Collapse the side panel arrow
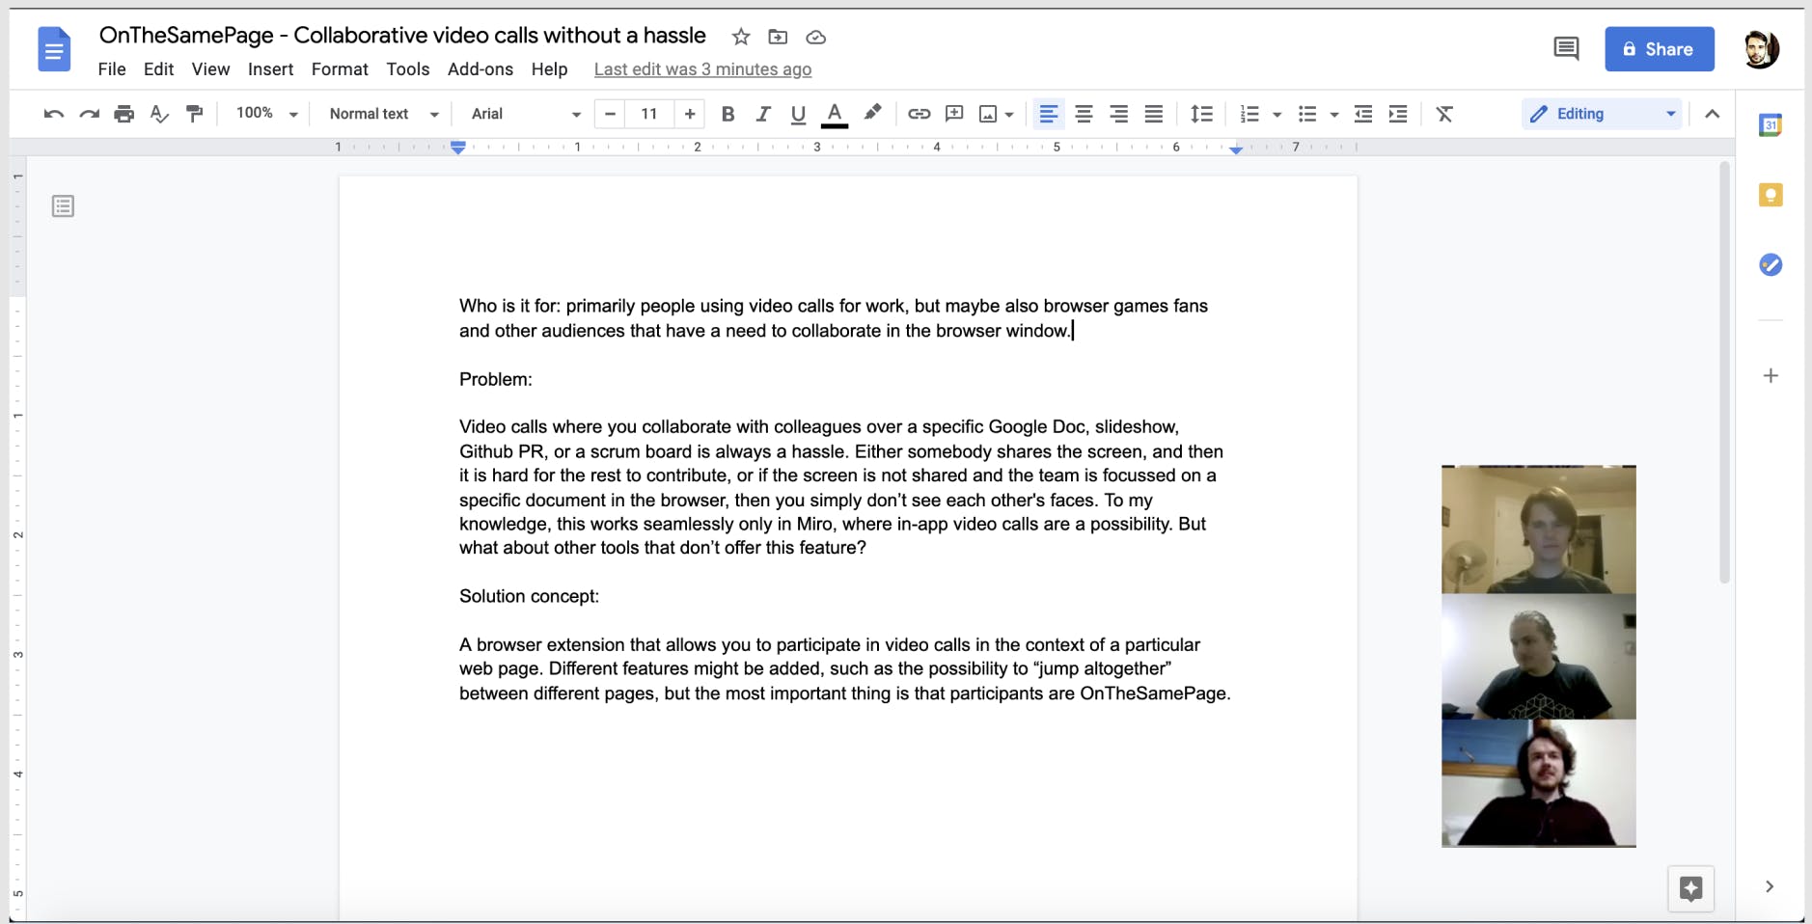This screenshot has width=1812, height=924. 1770,886
